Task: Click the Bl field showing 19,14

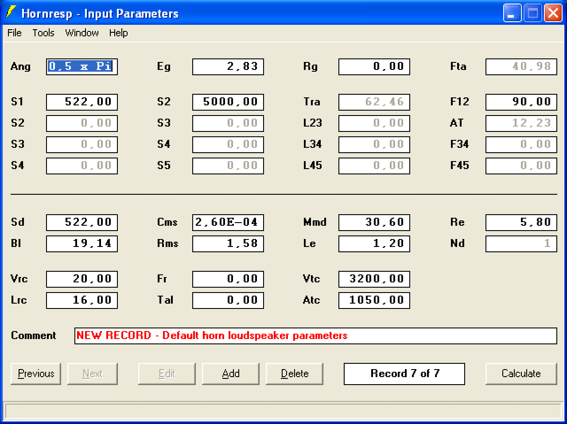Action: (82, 243)
